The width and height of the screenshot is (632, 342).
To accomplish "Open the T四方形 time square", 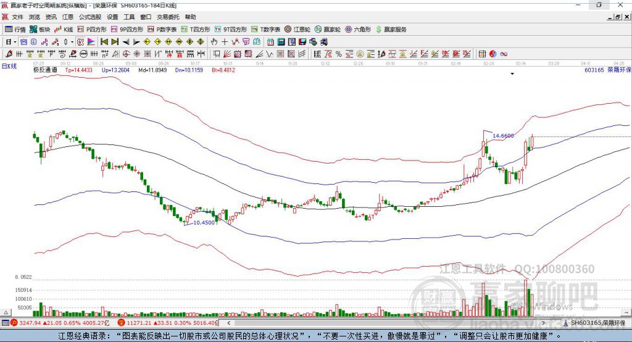I will tap(196, 30).
